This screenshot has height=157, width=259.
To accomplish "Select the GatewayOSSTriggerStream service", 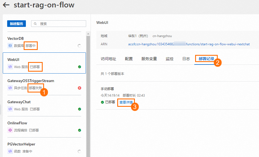I will (44, 84).
